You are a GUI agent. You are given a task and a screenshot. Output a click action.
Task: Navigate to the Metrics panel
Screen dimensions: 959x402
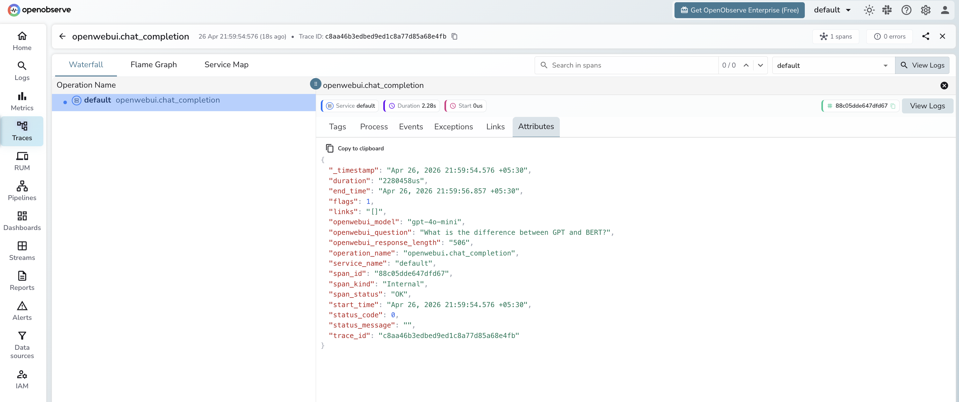click(22, 101)
